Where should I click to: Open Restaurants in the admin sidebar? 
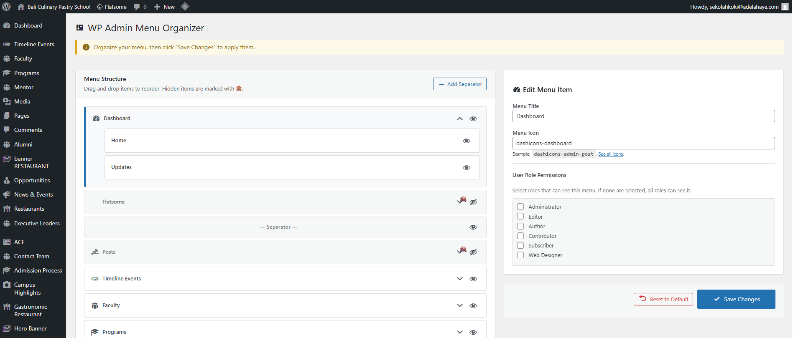29,209
